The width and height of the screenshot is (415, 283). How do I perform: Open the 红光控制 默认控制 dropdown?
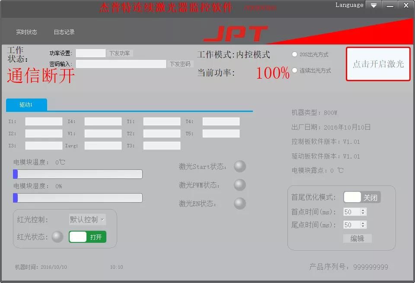[x=88, y=219]
